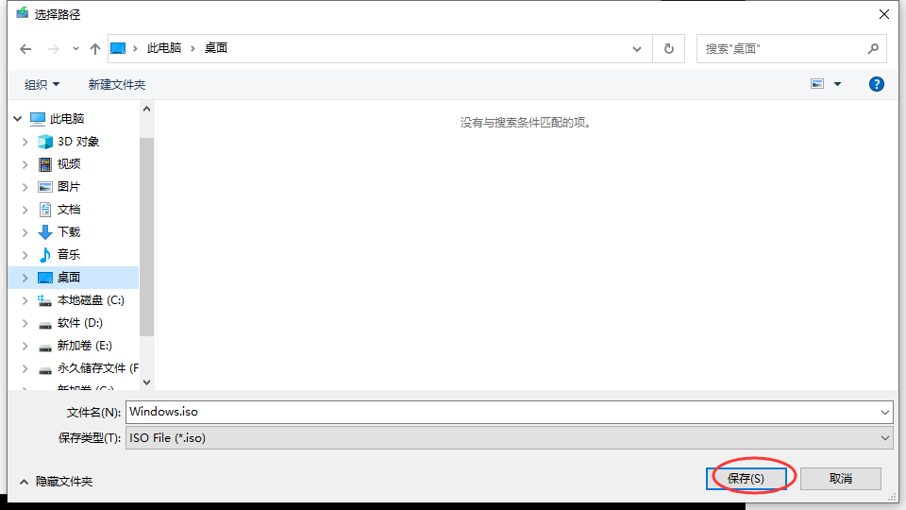
Task: Open 软件 (D:) drive
Action: (x=79, y=323)
